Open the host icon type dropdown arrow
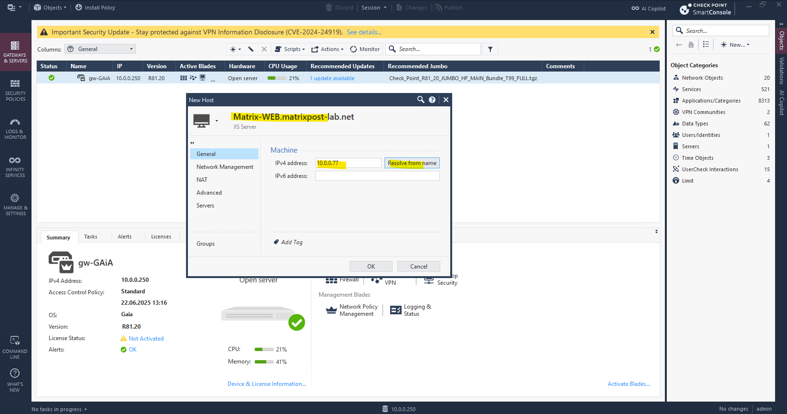This screenshot has width=787, height=414. pos(217,121)
